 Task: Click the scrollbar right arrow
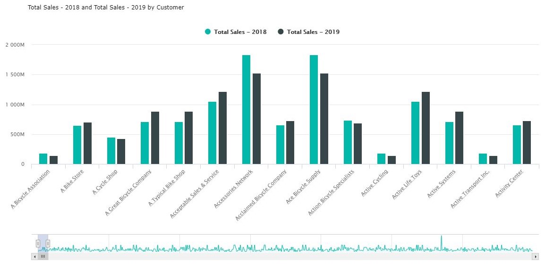pos(535,256)
